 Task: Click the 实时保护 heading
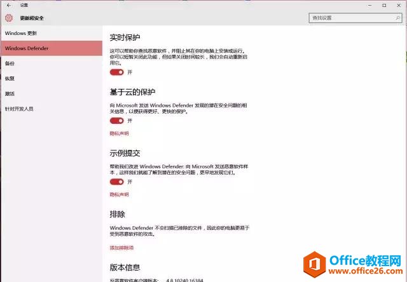coord(125,37)
